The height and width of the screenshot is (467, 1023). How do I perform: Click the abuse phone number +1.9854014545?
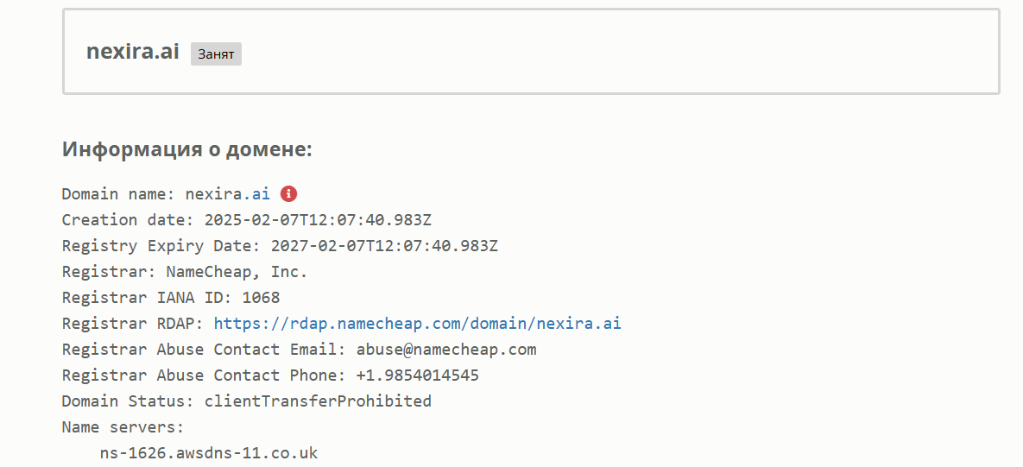[x=418, y=375]
